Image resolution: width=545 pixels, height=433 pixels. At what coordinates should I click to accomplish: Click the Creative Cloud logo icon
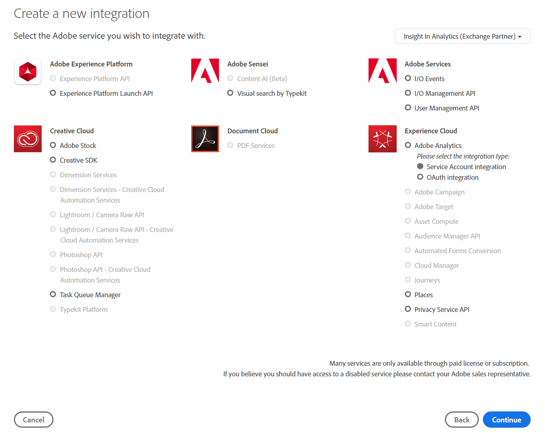coord(28,139)
